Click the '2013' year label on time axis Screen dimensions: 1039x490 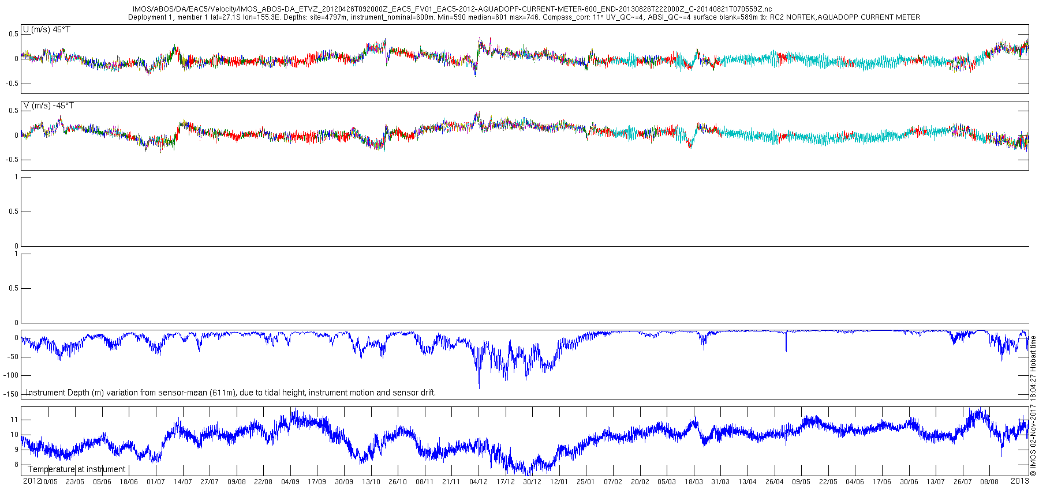click(1020, 481)
